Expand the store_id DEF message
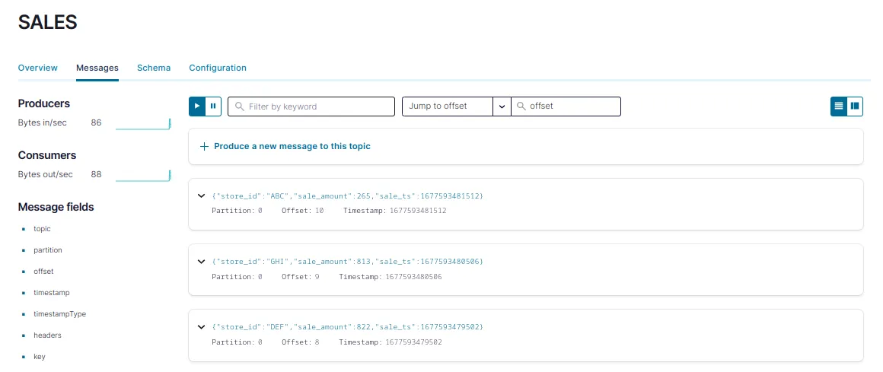The height and width of the screenshot is (372, 883). click(201, 327)
